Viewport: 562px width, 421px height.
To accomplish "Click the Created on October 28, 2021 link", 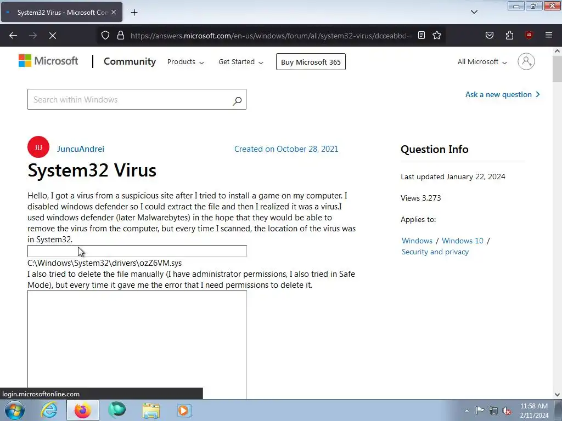I will point(286,149).
